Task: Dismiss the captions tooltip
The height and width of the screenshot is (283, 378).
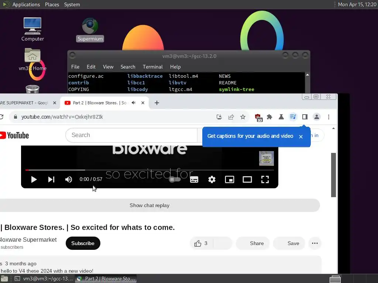Action: click(x=300, y=136)
